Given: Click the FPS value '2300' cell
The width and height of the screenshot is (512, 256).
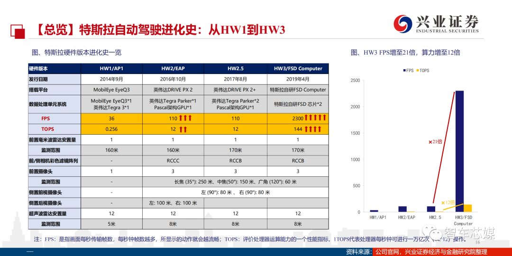Looking at the screenshot, I should 298,119.
